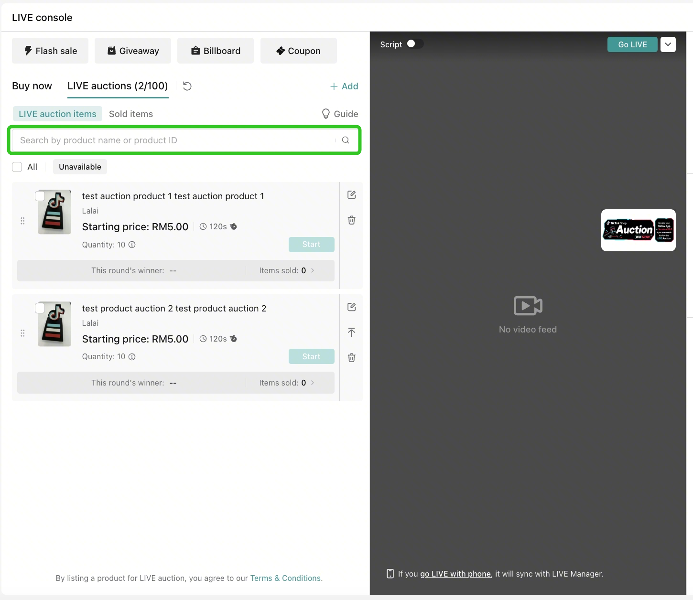The width and height of the screenshot is (693, 600).
Task: Switch to the Buy now tab
Action: click(32, 86)
